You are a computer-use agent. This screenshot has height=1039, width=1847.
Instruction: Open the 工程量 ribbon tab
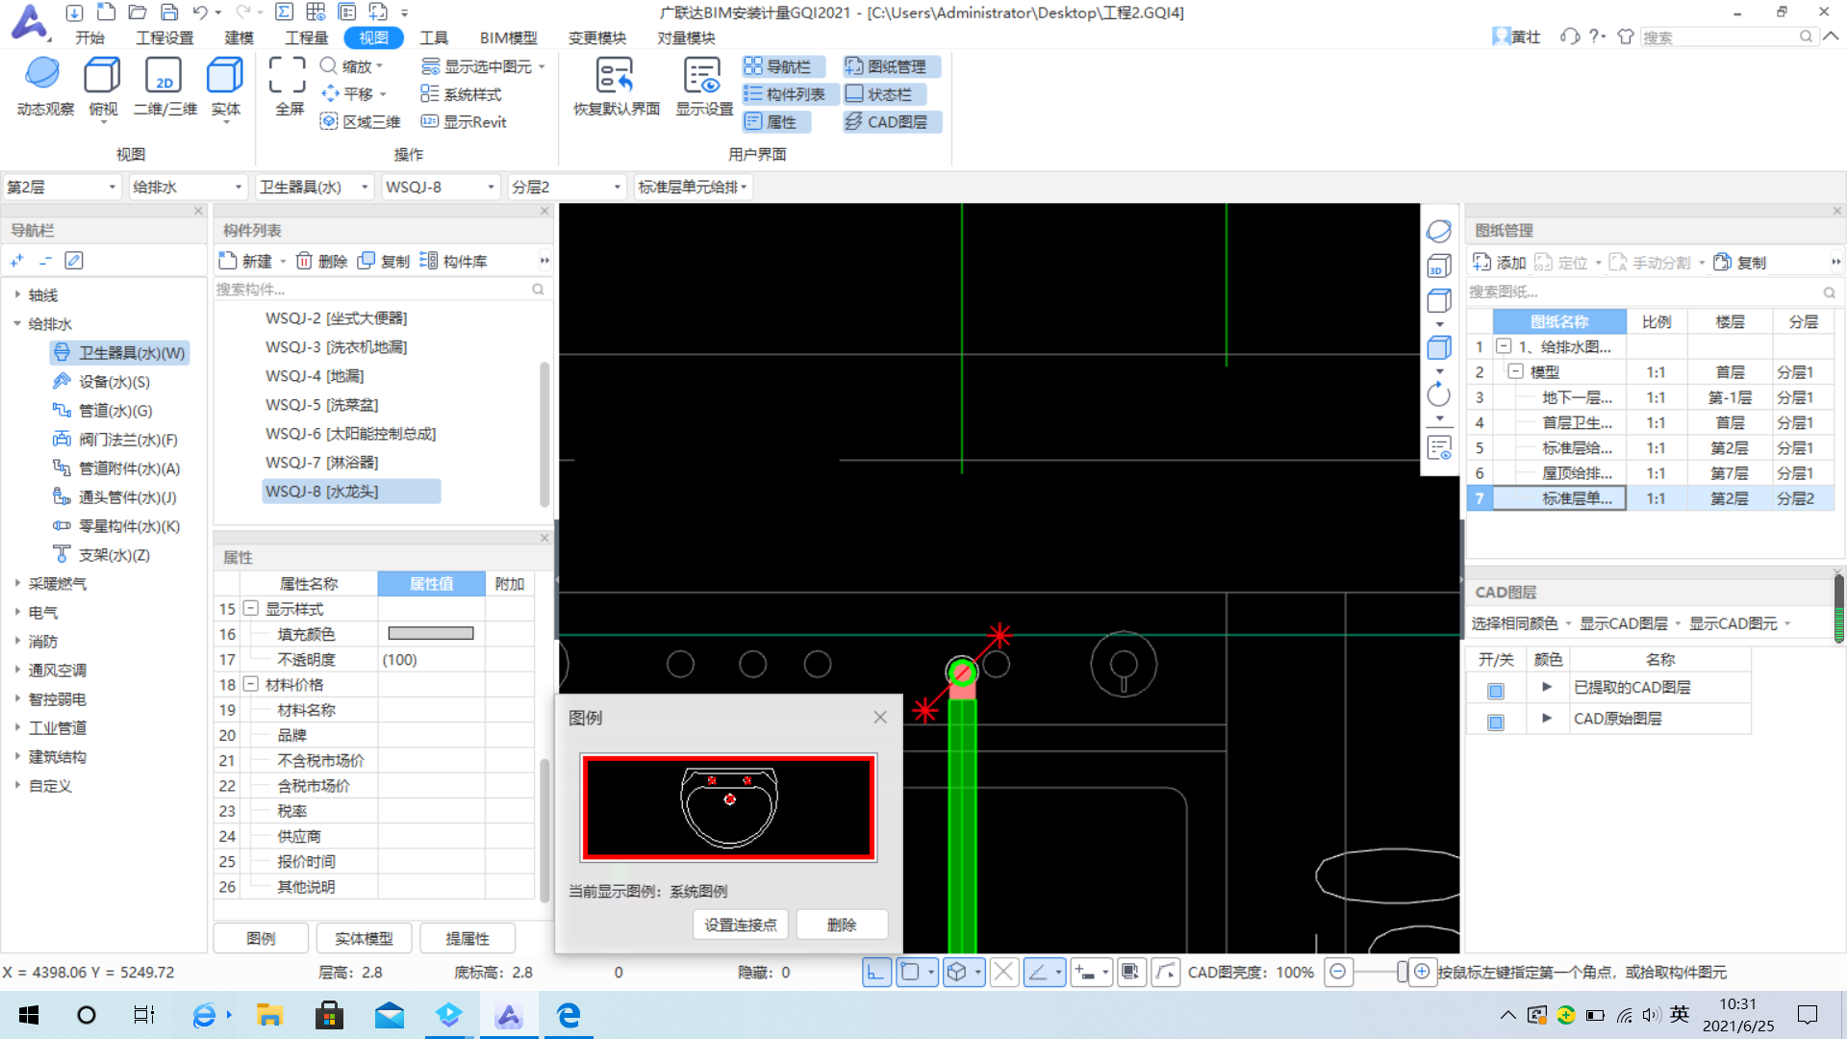[x=306, y=38]
